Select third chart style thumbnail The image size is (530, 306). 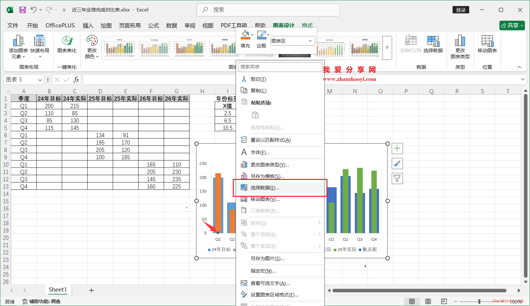189,48
